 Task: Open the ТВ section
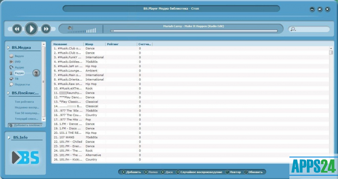coord(16,79)
